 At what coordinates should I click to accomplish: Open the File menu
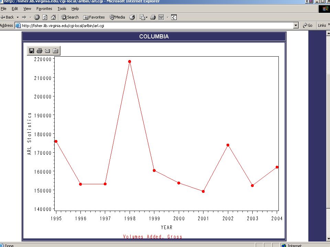(x=3, y=9)
